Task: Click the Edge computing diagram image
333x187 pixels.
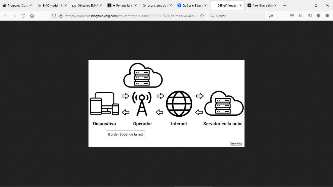Action: [166, 104]
